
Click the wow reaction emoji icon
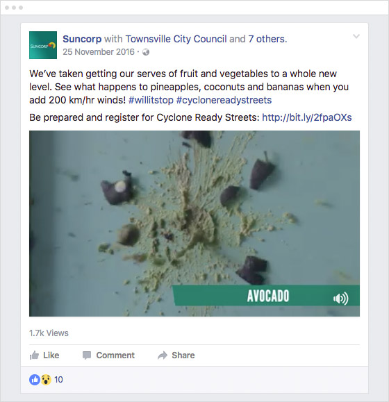(46, 380)
